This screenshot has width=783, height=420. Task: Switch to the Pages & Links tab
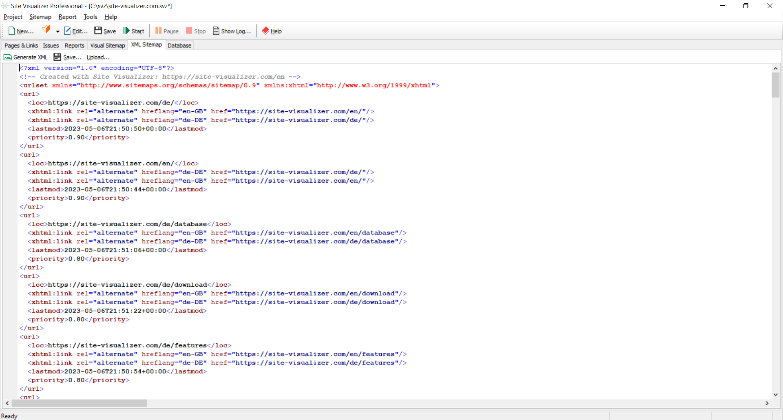(20, 45)
